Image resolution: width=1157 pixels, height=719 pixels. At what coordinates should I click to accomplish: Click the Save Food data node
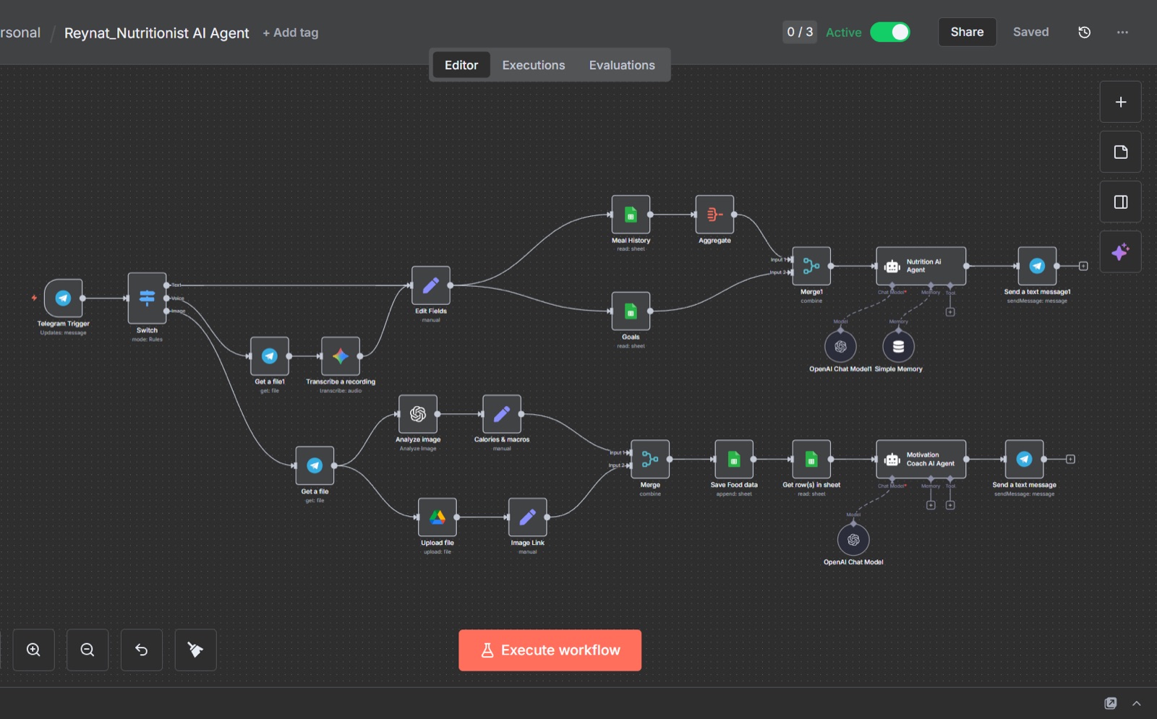pos(734,459)
